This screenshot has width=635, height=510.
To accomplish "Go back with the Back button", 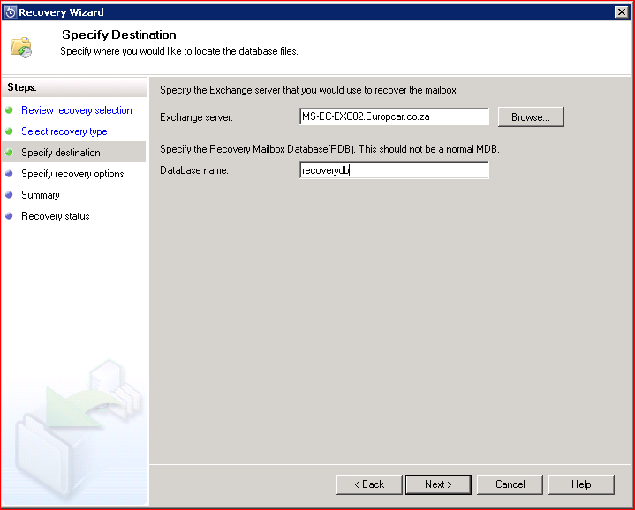I will [x=369, y=484].
